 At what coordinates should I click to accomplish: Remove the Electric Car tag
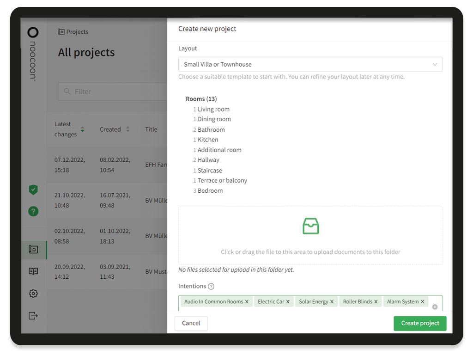pyautogui.click(x=288, y=302)
